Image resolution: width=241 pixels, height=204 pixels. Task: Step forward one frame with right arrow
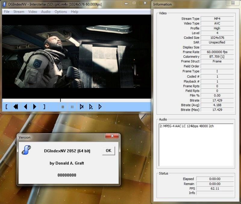coord(35,107)
